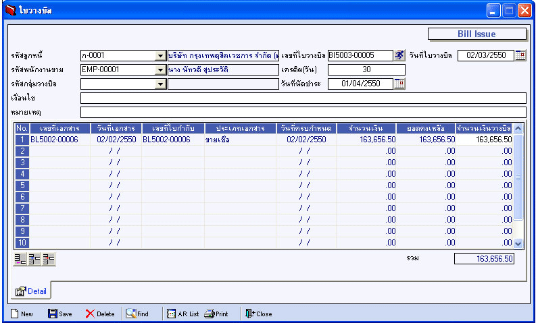Select row number 10 in grid

pos(22,243)
